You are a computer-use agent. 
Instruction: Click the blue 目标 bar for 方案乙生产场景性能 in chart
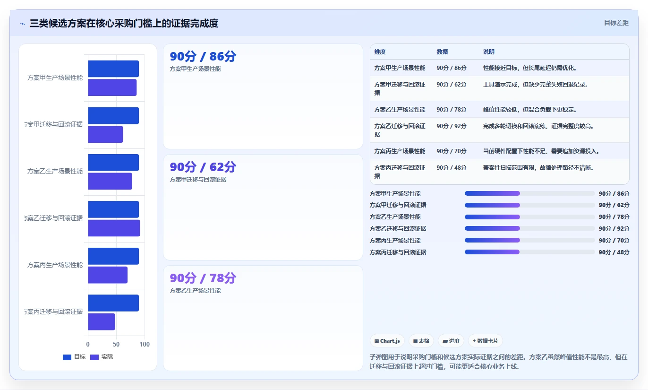click(113, 163)
